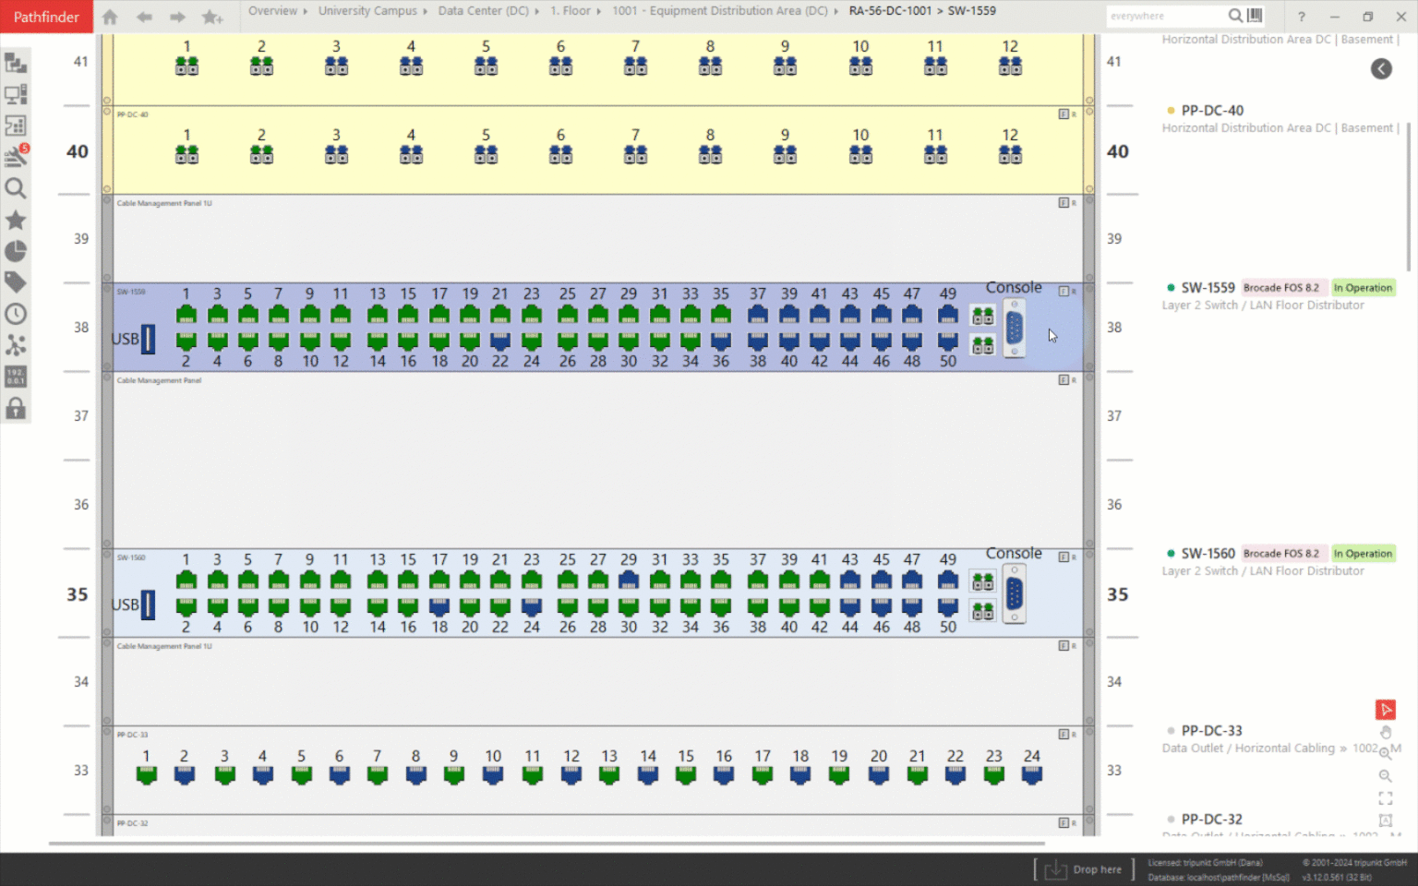
Task: Click the IP address management icon
Action: pos(16,377)
